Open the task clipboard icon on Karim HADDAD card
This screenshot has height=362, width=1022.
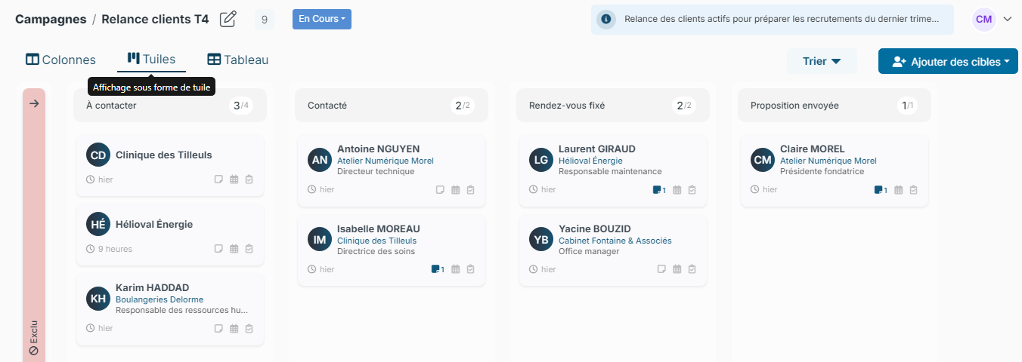click(x=249, y=328)
